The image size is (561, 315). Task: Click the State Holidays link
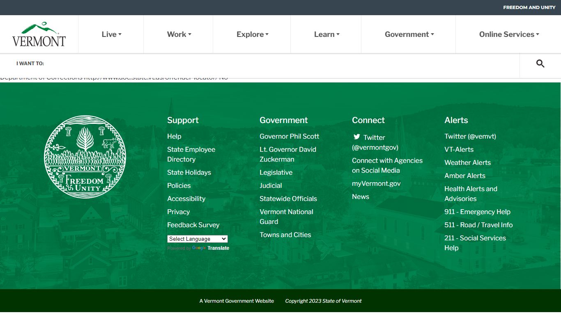189,172
